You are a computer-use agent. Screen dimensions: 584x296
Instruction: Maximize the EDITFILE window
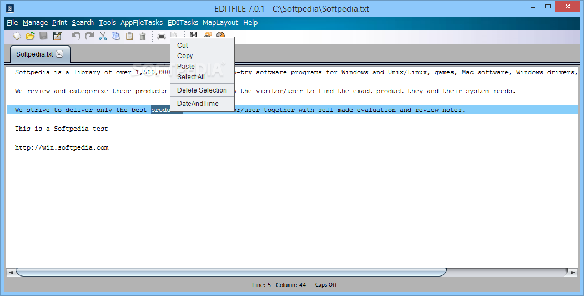[548, 6]
